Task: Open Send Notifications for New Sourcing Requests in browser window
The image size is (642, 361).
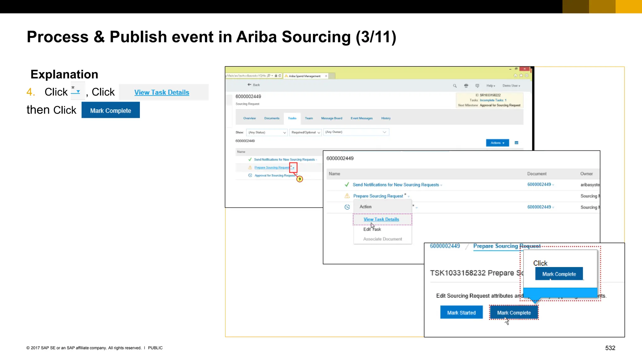Action: [x=284, y=160]
